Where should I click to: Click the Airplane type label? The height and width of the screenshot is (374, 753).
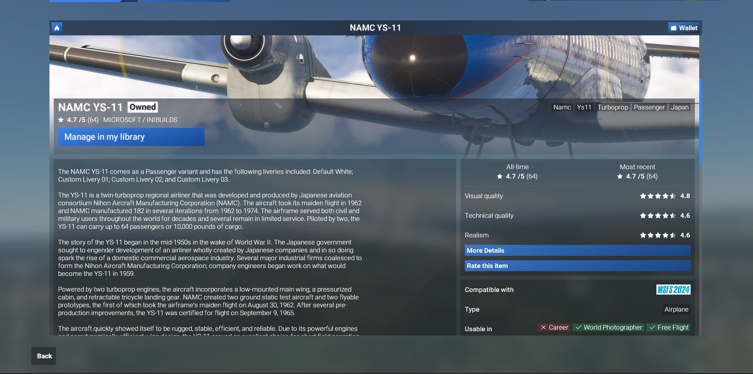[x=676, y=309]
